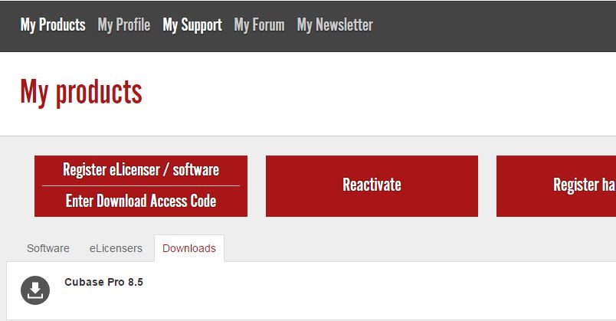Click the My products page heading
The image size is (616, 321).
pyautogui.click(x=81, y=93)
